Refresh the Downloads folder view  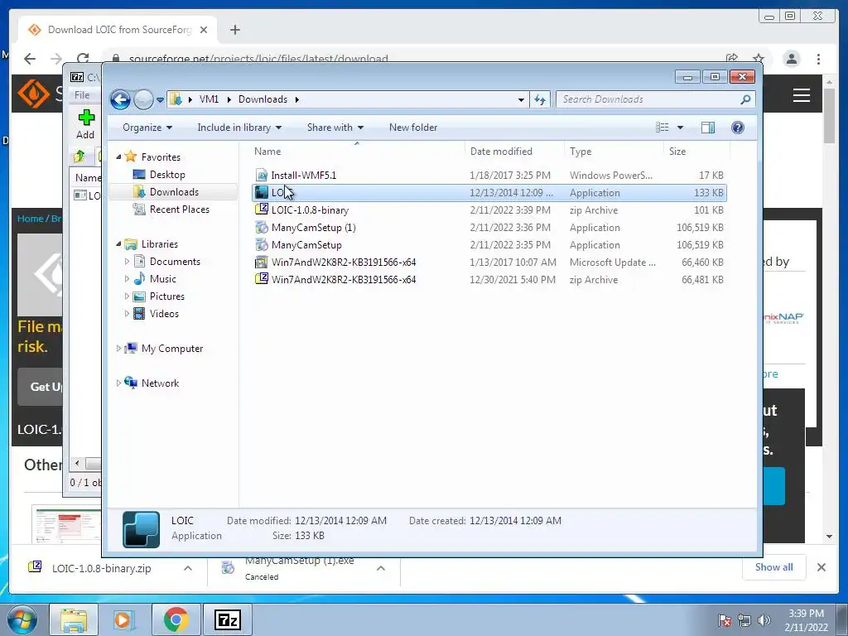tap(540, 99)
